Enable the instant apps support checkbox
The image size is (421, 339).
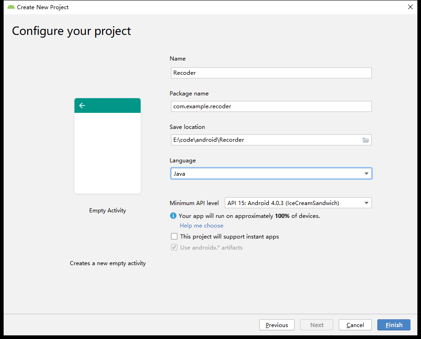pyautogui.click(x=174, y=237)
